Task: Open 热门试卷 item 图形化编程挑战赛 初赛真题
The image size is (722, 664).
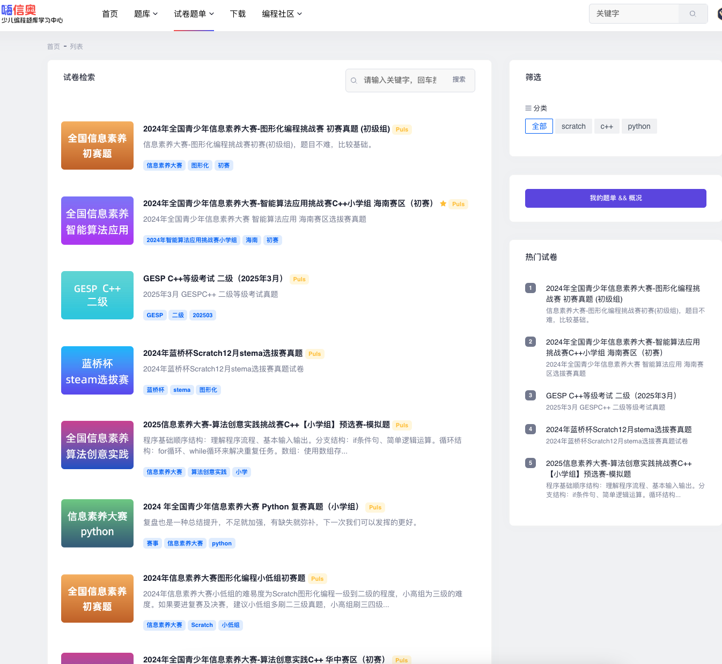Action: tap(623, 294)
